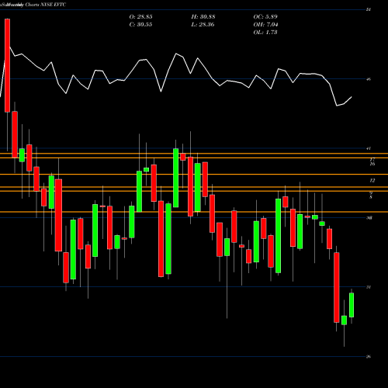The width and height of the screenshot is (388, 388).
Task: Click the close price value C: 30.55
Action: coord(140,25)
